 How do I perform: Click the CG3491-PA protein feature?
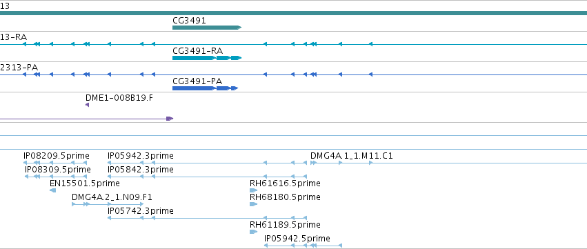click(205, 88)
